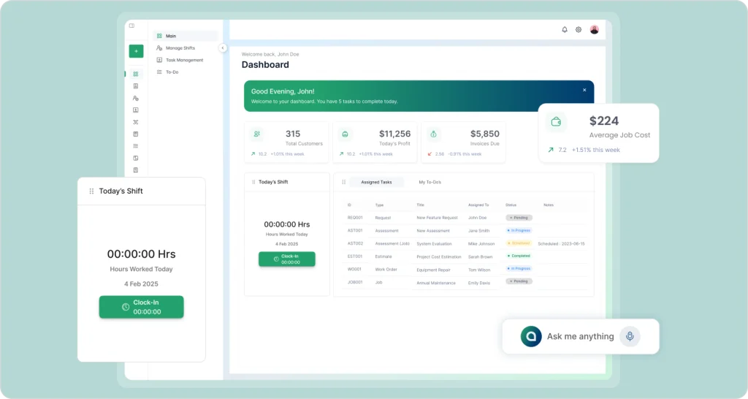This screenshot has height=399, width=748.
Task: Click the wallet icon on Average Job Cost card
Action: click(556, 122)
